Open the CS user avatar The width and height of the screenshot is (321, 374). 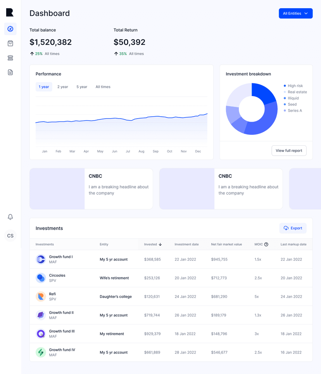point(10,236)
